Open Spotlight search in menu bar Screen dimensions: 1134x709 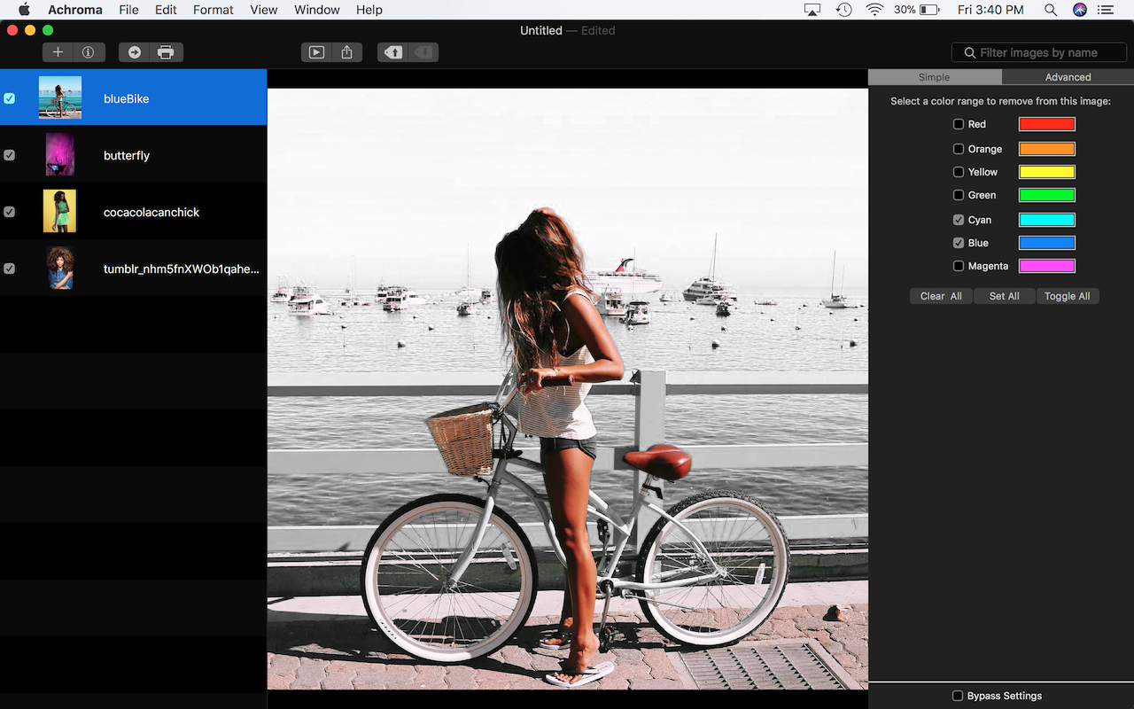point(1050,10)
